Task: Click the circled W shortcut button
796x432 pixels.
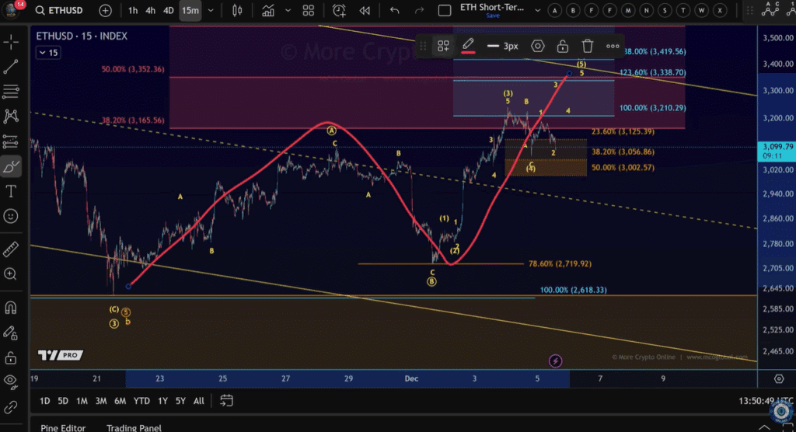Action: [702, 10]
